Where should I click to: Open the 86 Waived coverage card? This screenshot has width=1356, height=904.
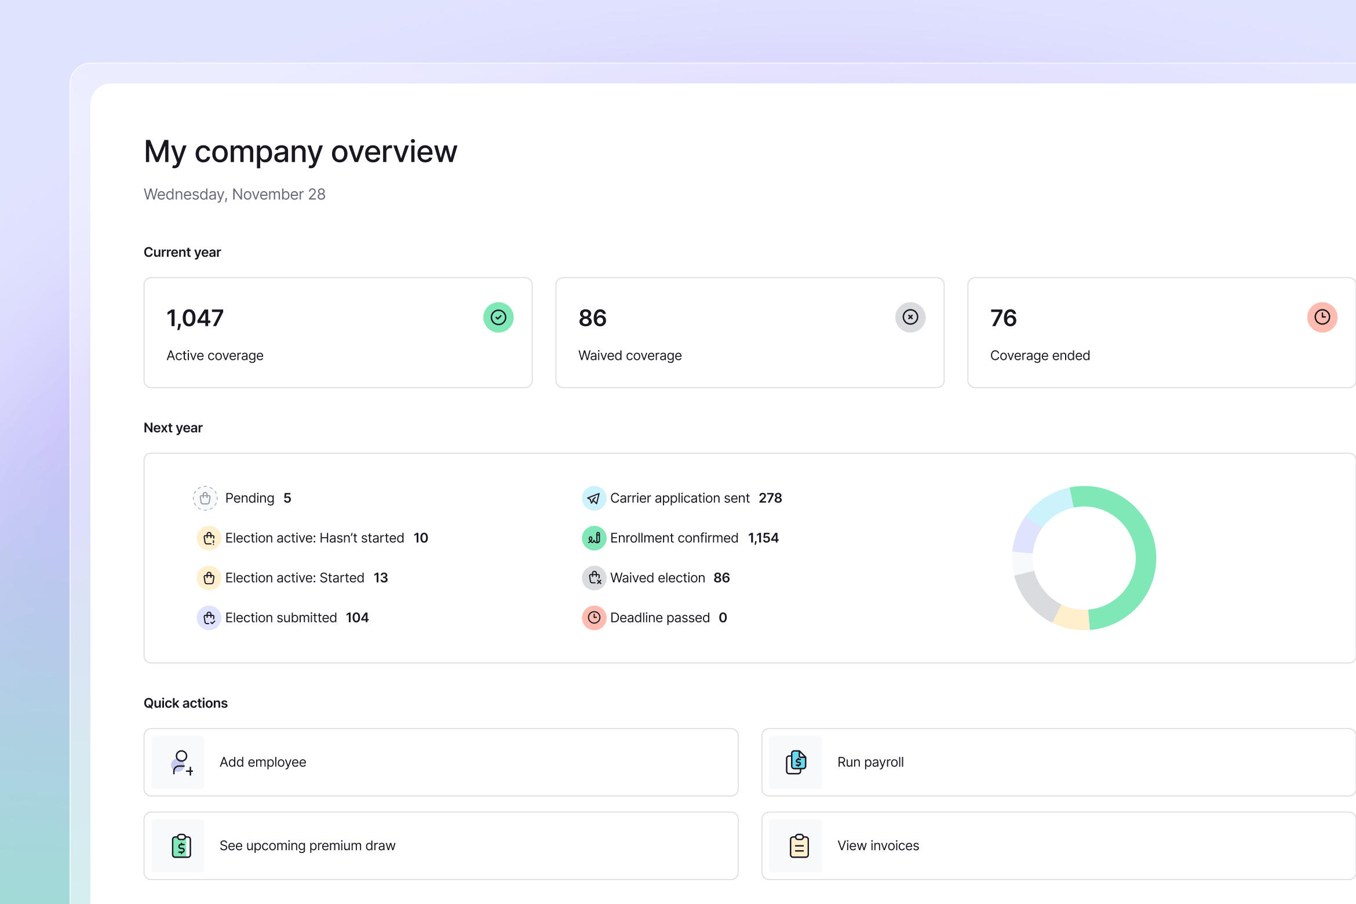[749, 333]
